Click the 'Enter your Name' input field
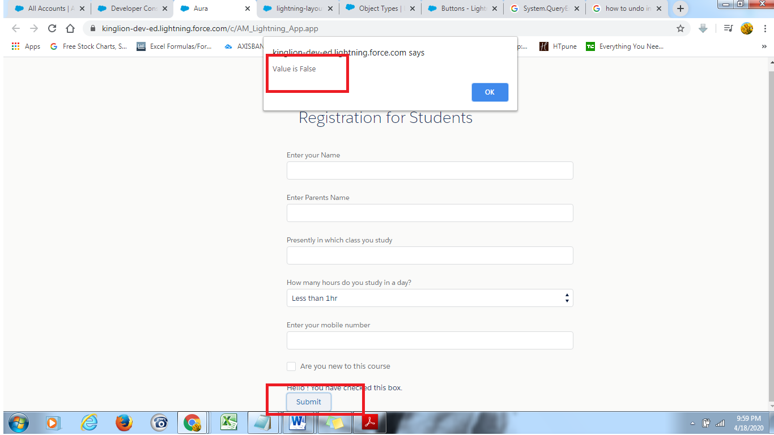This screenshot has width=774, height=435. pos(429,170)
